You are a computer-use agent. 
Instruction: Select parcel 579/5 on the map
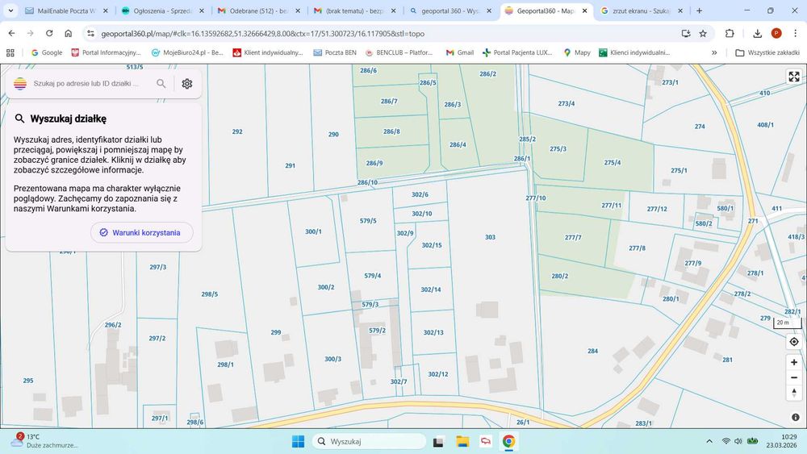click(x=368, y=221)
